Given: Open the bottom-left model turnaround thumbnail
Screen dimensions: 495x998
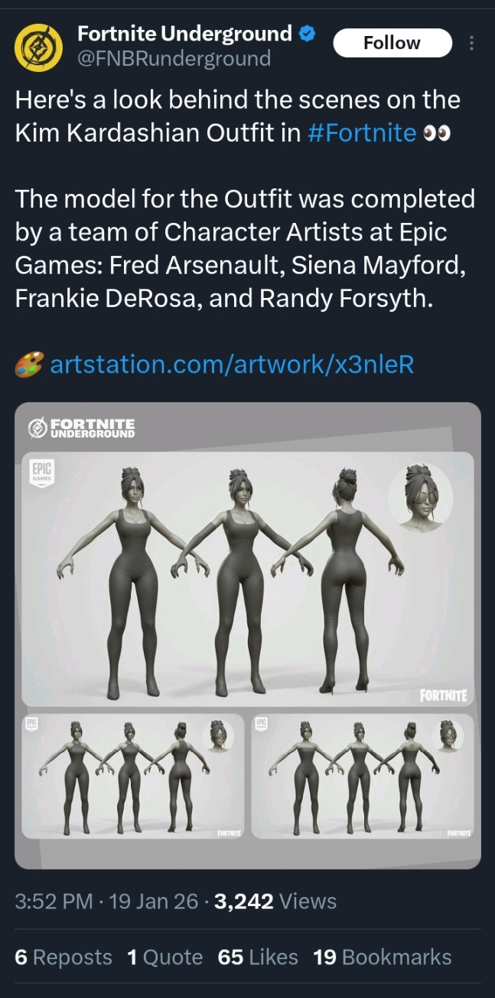Looking at the screenshot, I should [x=132, y=776].
